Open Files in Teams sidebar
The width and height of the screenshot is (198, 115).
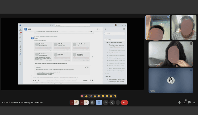click(20, 51)
